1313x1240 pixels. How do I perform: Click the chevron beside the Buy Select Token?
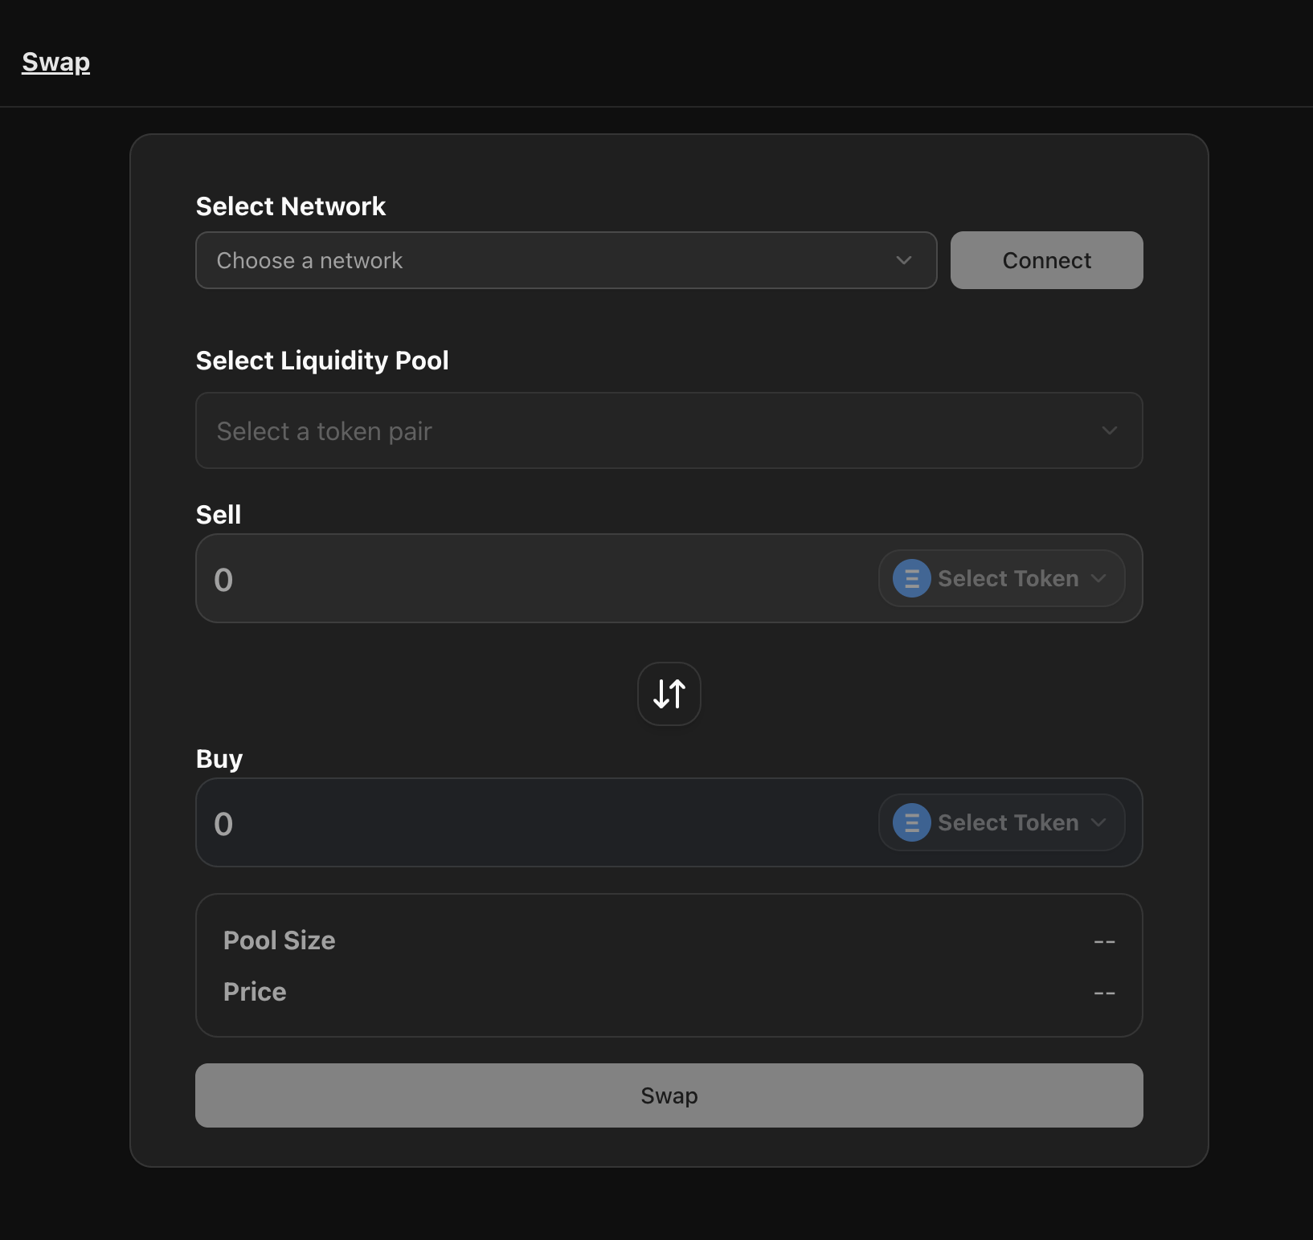1098,822
